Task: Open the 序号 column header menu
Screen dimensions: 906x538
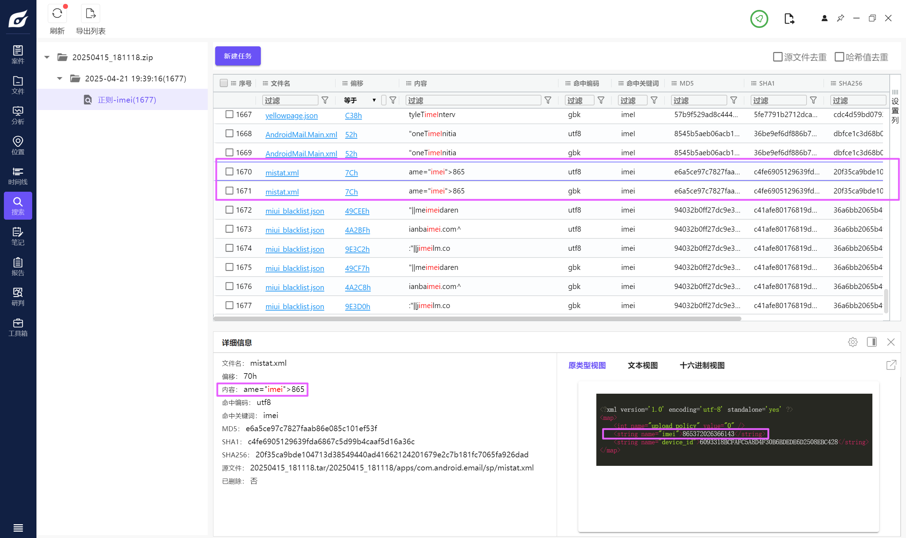Action: tap(233, 83)
